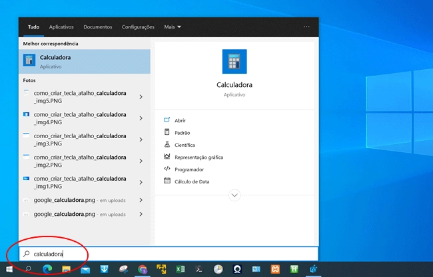Open Representação gráfica mode
The image size is (433, 277).
[199, 157]
